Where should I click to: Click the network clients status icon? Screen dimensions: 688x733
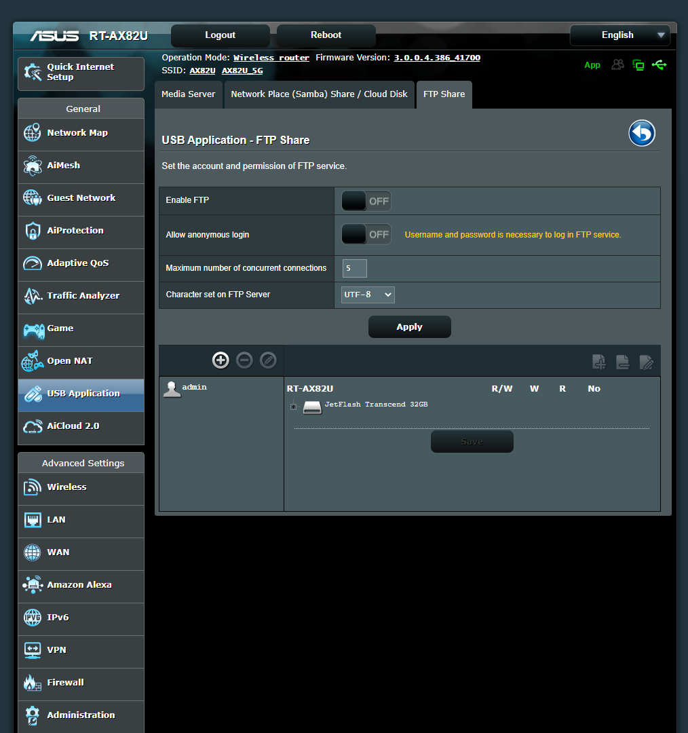point(638,65)
